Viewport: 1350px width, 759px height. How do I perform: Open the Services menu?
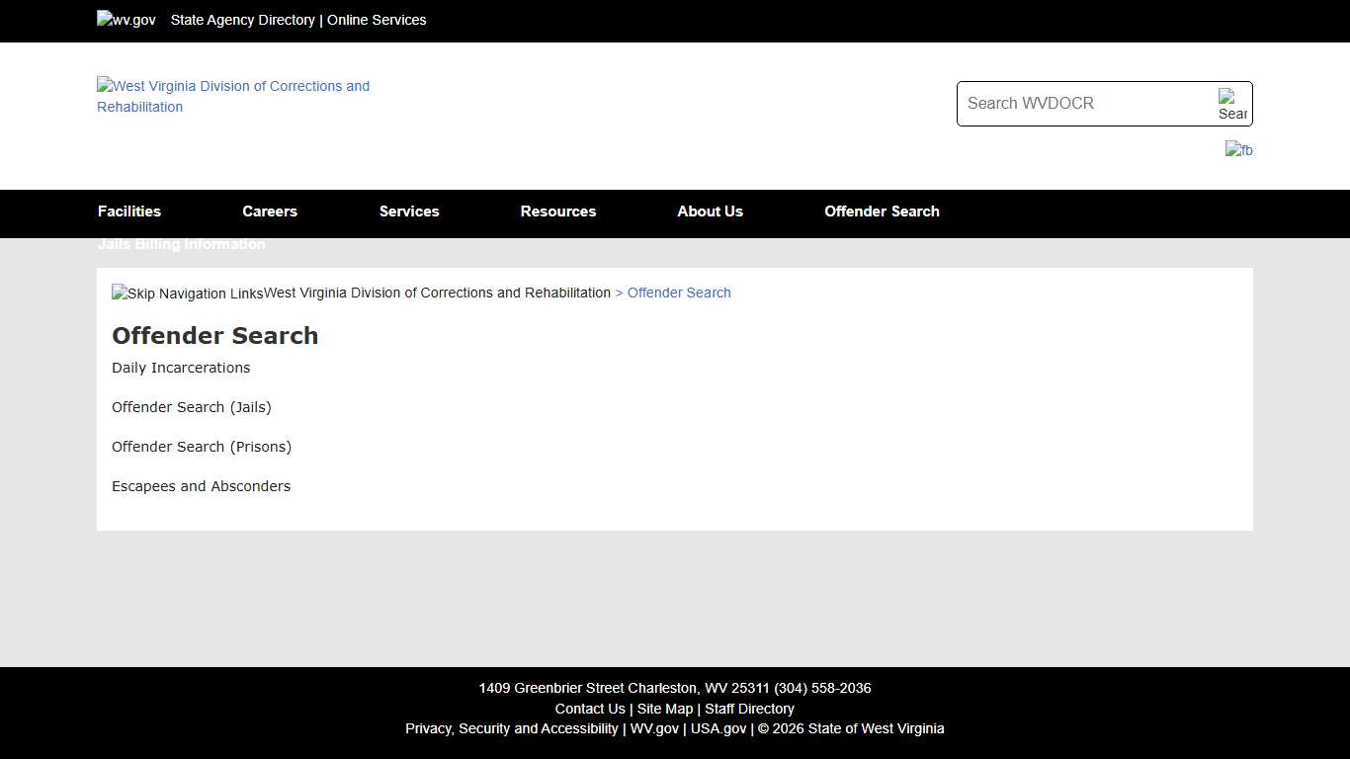[408, 211]
